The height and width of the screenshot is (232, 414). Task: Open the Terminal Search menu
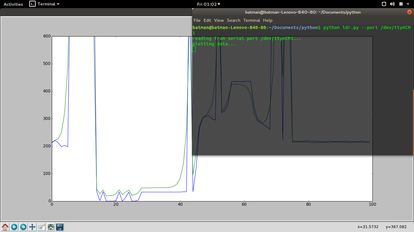pos(234,20)
